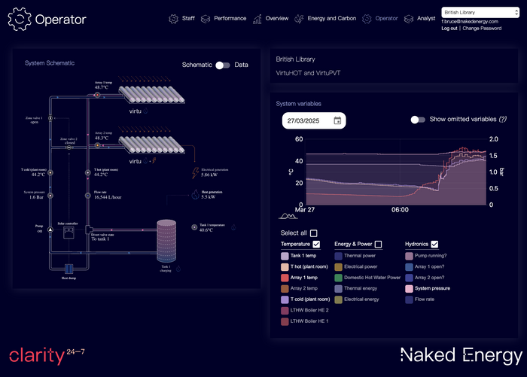Click the Performance layers icon
527x377 pixels.
(x=206, y=19)
